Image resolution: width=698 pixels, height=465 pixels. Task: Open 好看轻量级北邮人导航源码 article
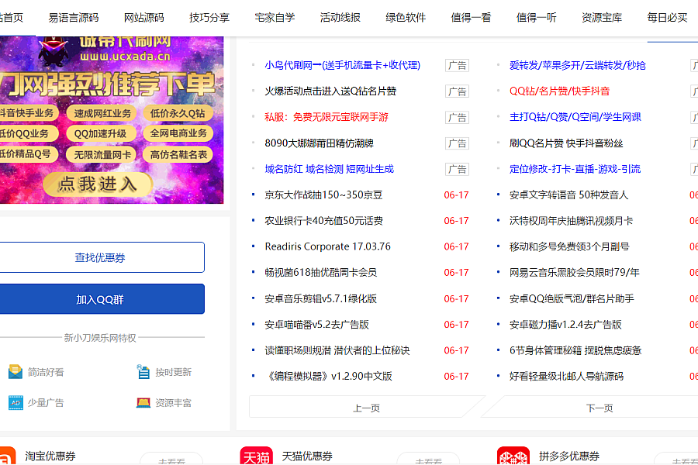pos(566,376)
